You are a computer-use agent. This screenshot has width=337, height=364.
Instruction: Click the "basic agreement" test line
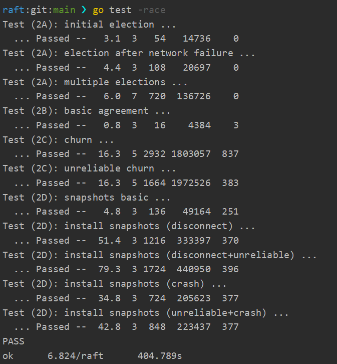(87, 111)
